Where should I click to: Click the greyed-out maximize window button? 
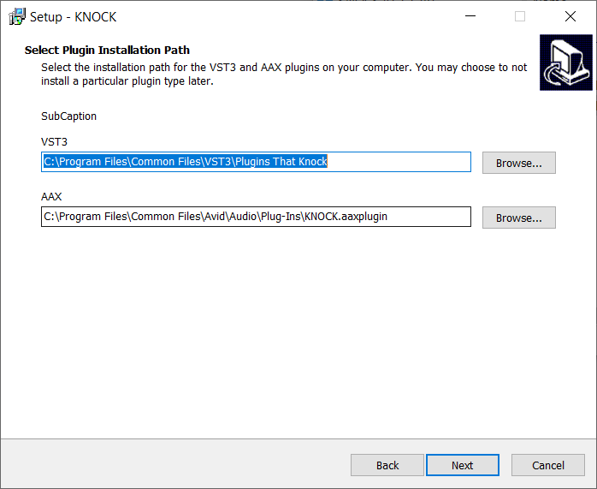pyautogui.click(x=520, y=16)
